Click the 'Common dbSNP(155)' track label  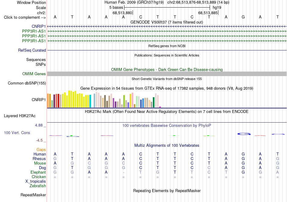pyautogui.click(x=27, y=83)
